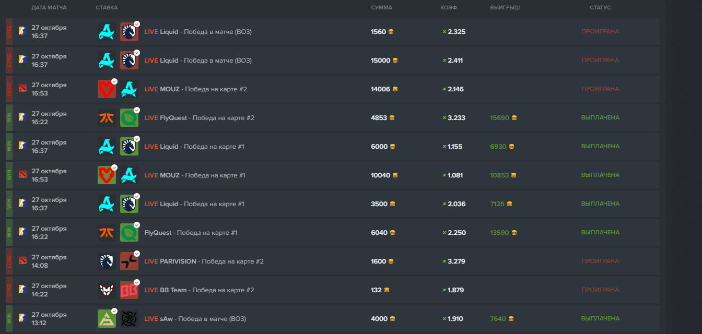
Task: Open the LIVE sAw match win bet
Action: [195, 319]
